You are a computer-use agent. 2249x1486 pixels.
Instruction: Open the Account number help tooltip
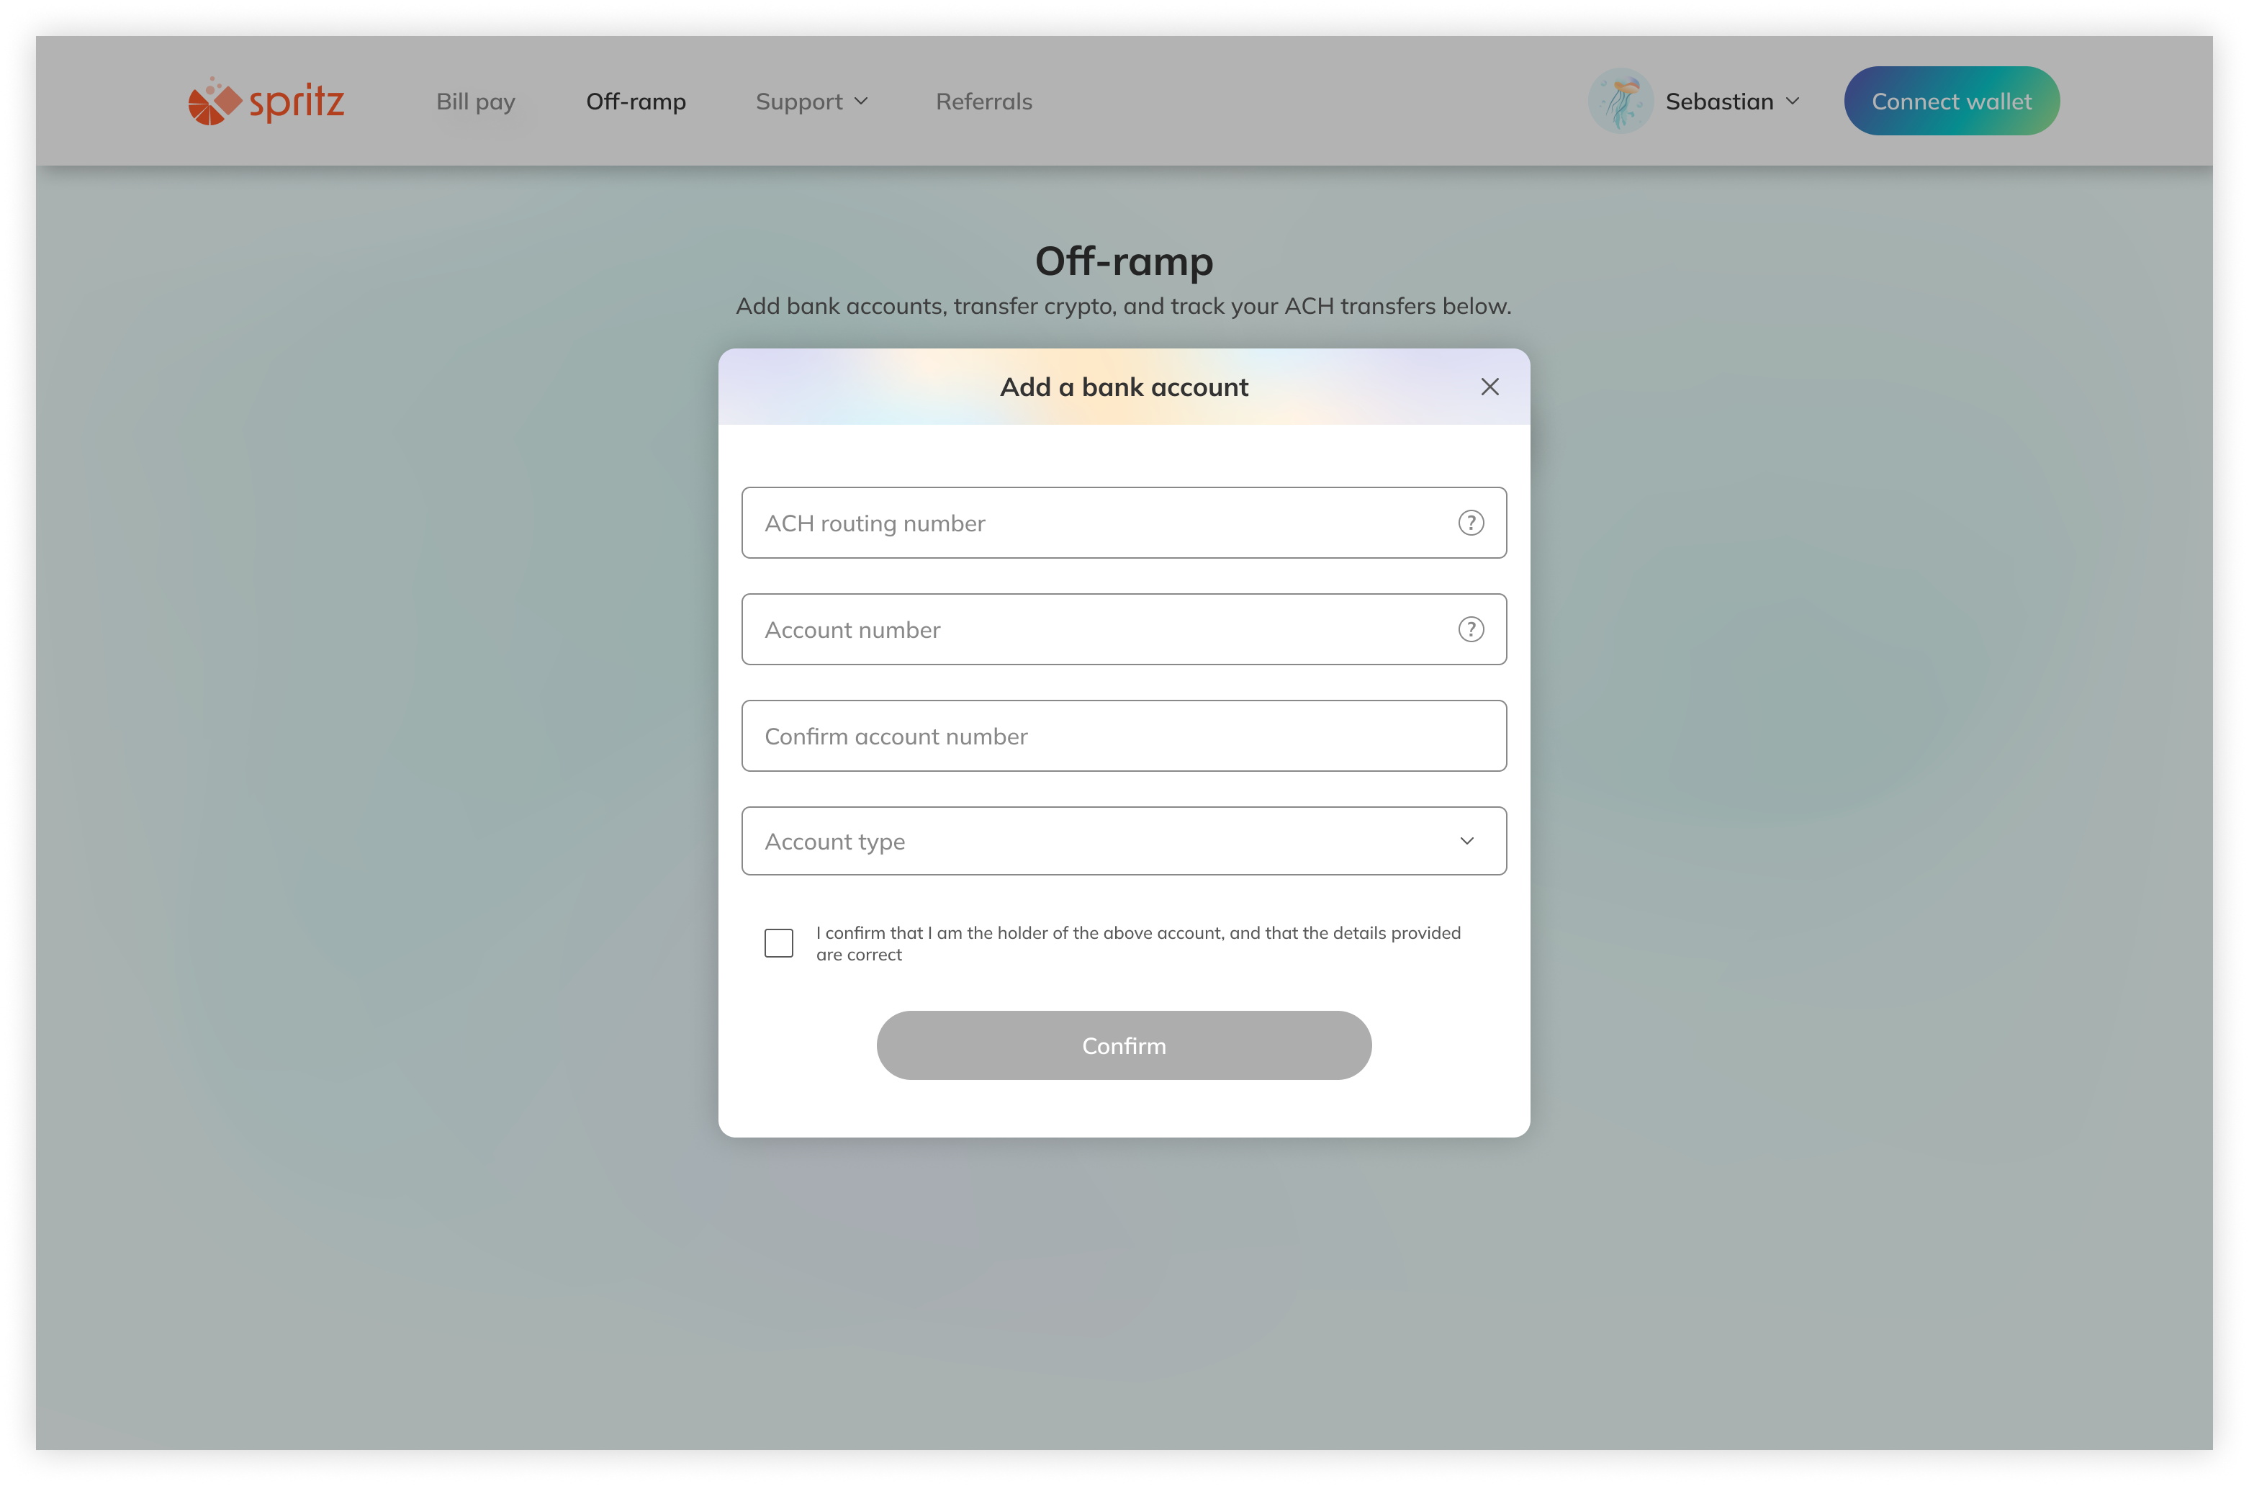[1470, 629]
